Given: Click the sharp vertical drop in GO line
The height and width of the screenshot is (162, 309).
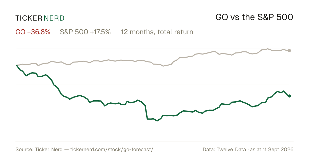Looking at the screenshot, I should coord(146,112).
